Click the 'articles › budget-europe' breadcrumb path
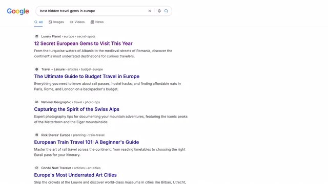328x184 pixels. [85, 70]
